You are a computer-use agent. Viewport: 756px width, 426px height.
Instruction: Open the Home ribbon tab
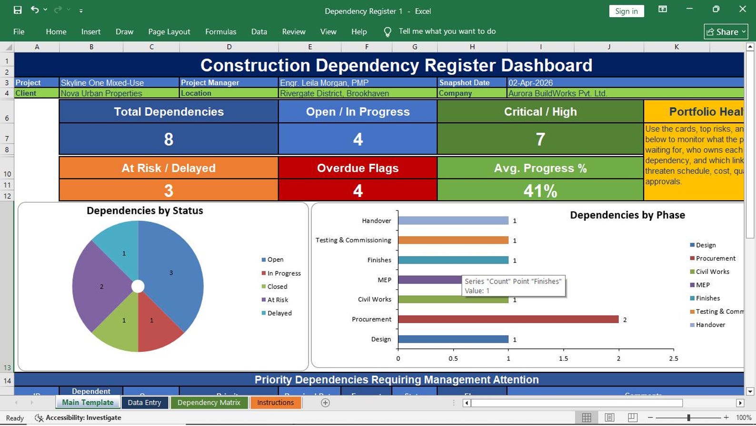point(56,31)
